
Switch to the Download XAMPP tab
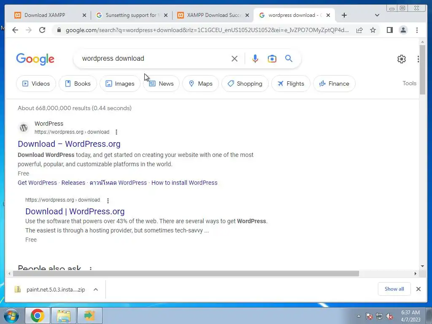pos(45,15)
